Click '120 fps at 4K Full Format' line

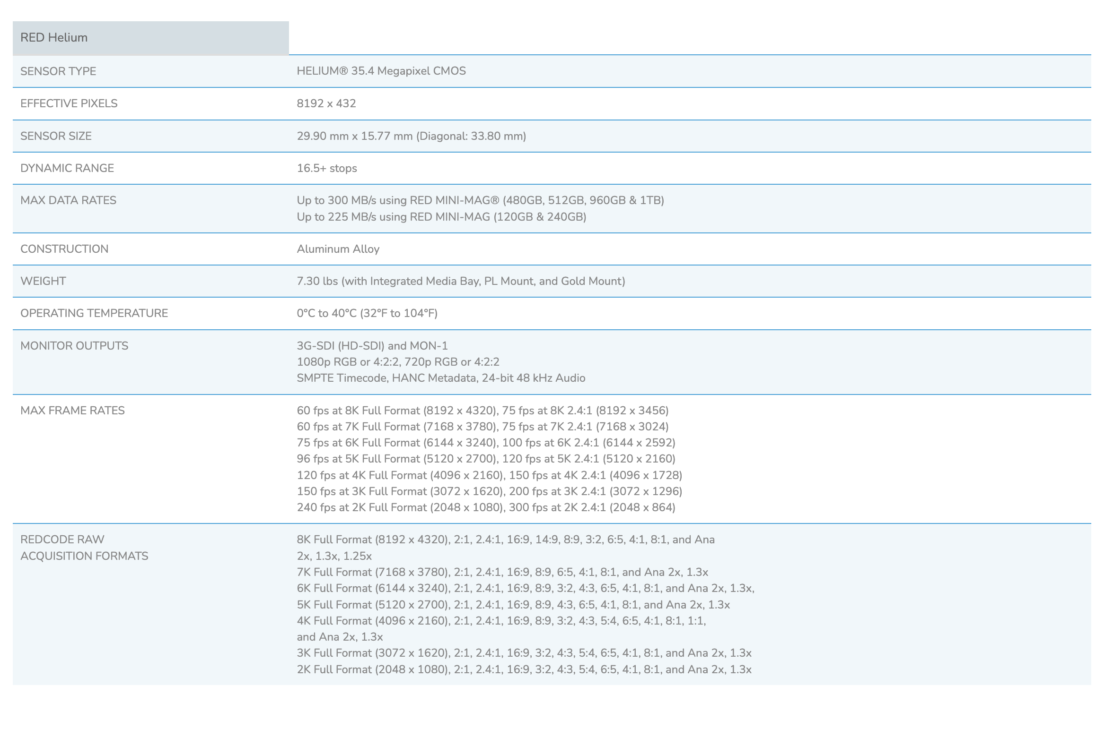490,475
